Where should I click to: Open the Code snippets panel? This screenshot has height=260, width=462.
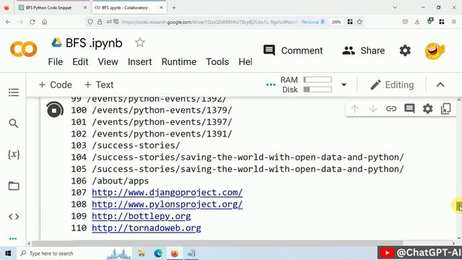tap(14, 217)
